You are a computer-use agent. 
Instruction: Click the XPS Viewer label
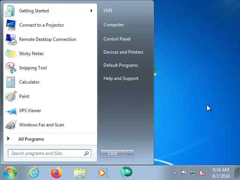coord(30,111)
